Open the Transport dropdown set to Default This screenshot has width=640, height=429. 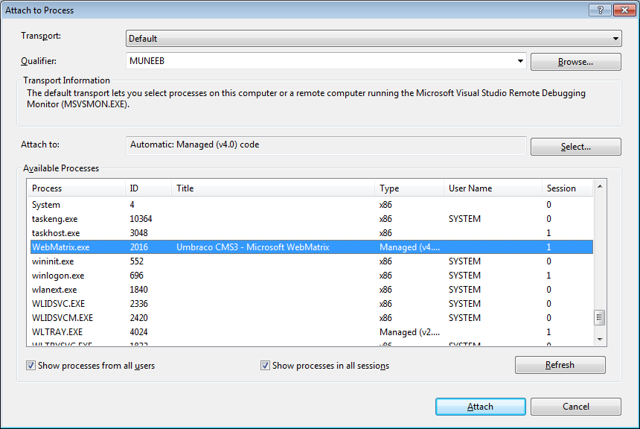pyautogui.click(x=374, y=39)
